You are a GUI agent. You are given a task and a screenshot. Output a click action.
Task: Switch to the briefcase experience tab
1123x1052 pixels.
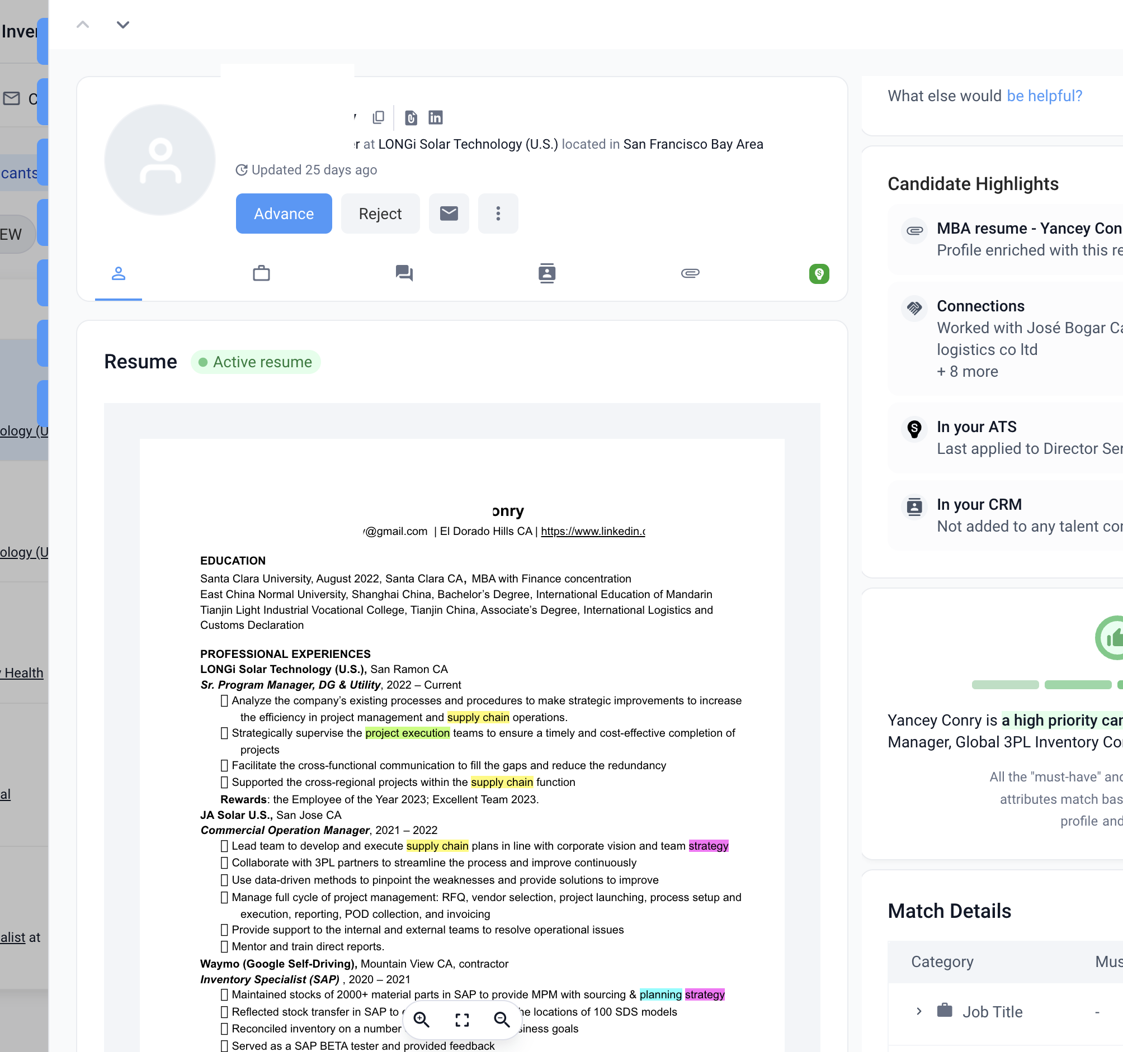point(262,274)
